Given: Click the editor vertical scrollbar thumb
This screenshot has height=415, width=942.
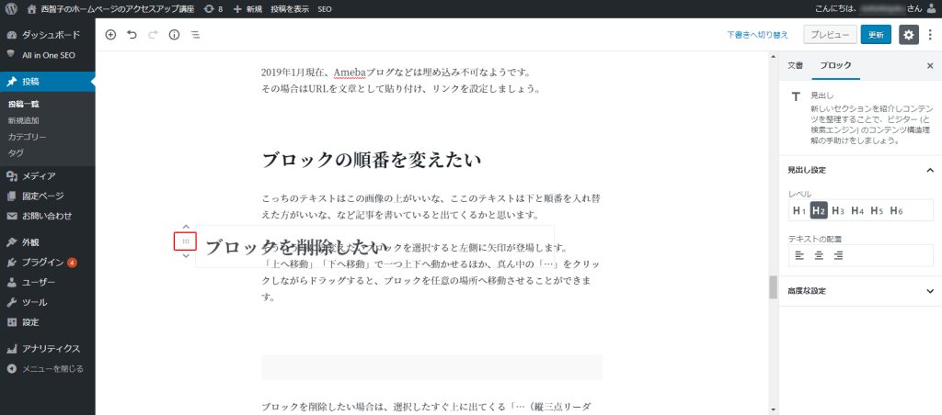Looking at the screenshot, I should tap(773, 287).
